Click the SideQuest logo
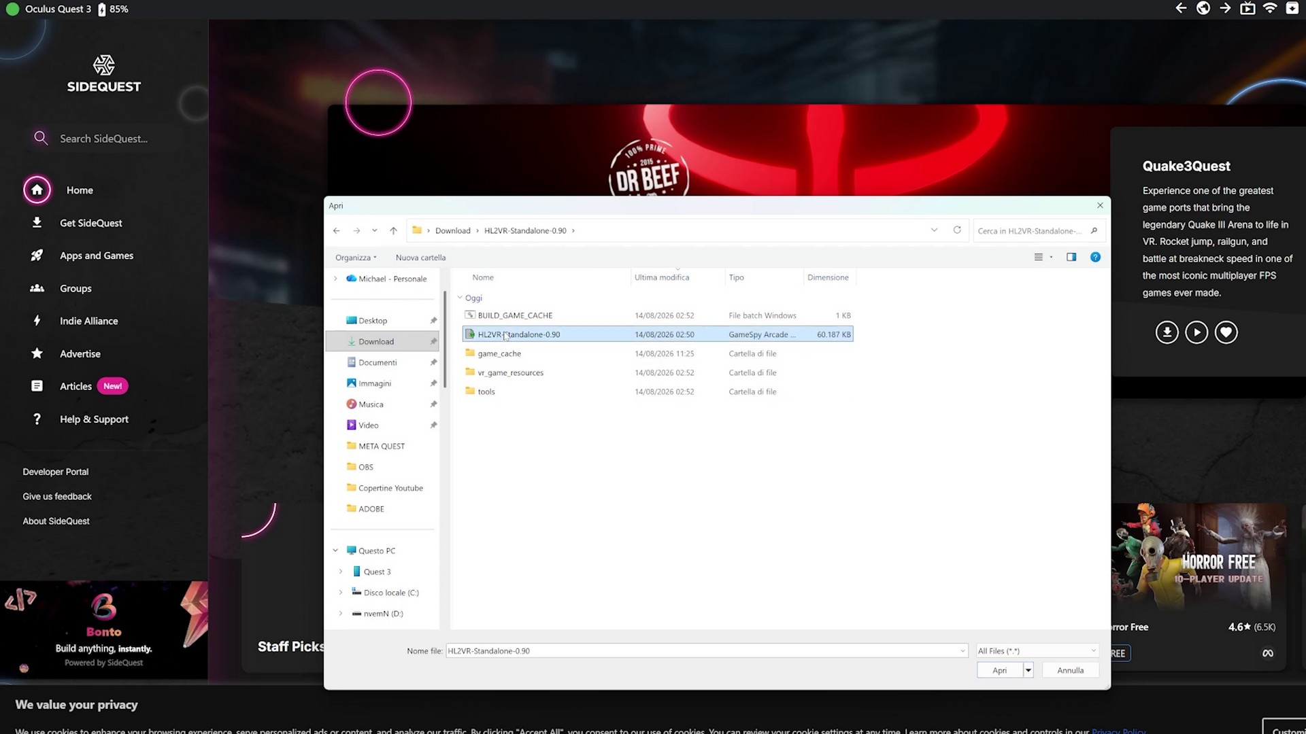The image size is (1306, 734). click(x=104, y=74)
